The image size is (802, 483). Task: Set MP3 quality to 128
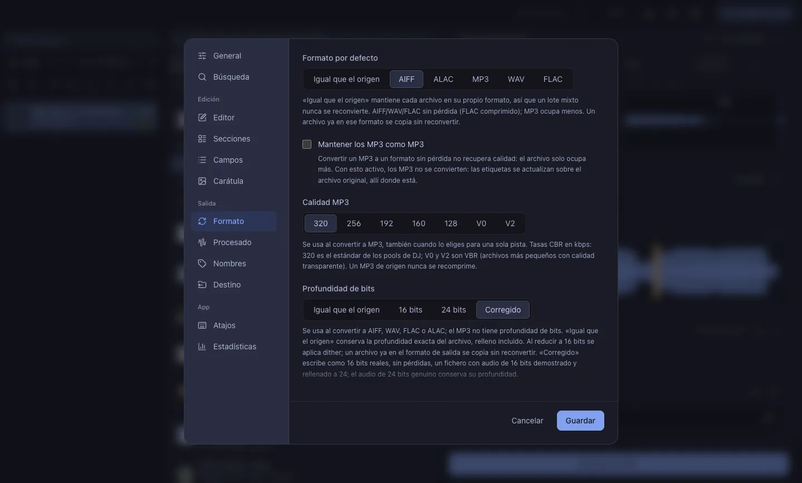pyautogui.click(x=451, y=223)
